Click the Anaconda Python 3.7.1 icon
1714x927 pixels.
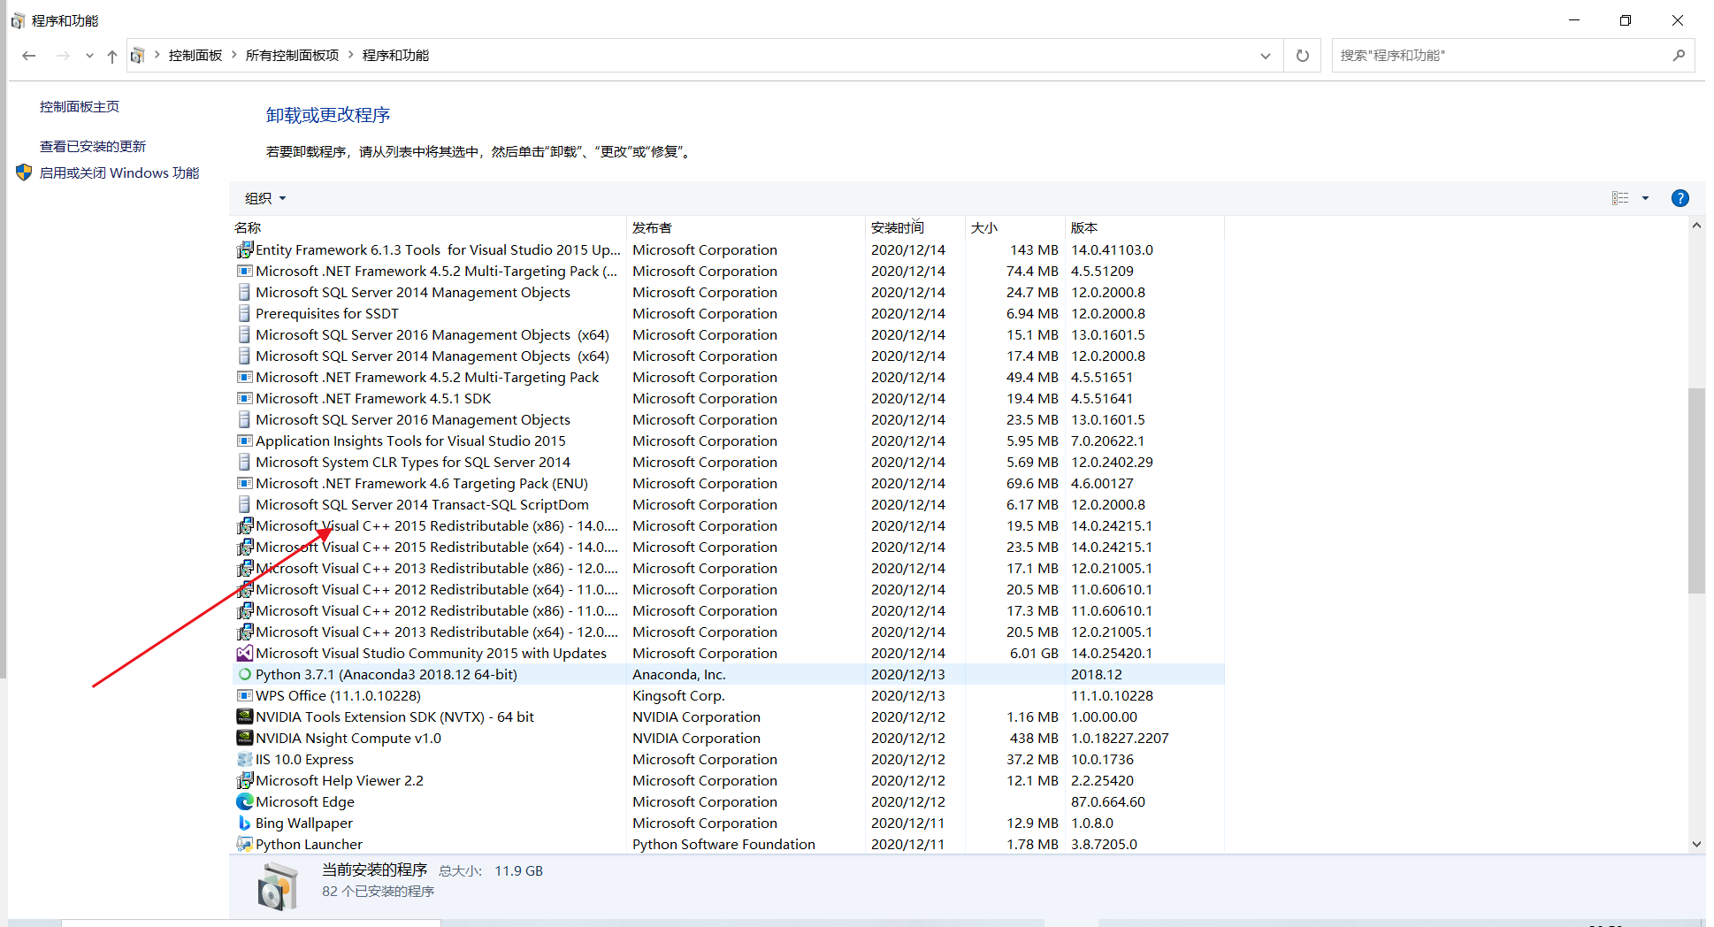coord(245,675)
